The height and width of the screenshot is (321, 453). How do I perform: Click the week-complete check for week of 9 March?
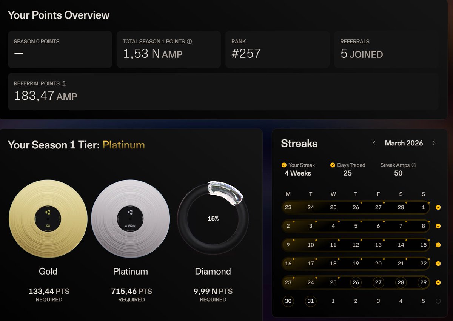pyautogui.click(x=438, y=245)
